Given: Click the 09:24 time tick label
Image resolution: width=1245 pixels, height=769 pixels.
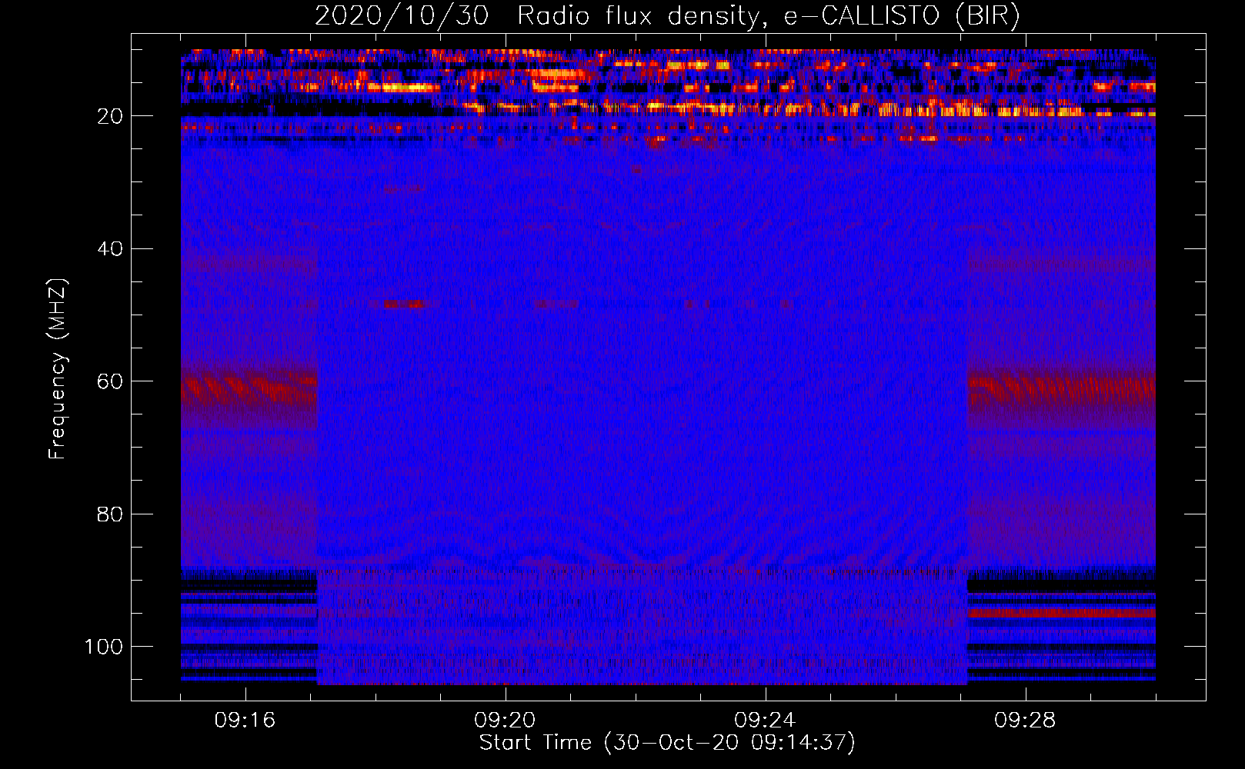Looking at the screenshot, I should pyautogui.click(x=765, y=721).
